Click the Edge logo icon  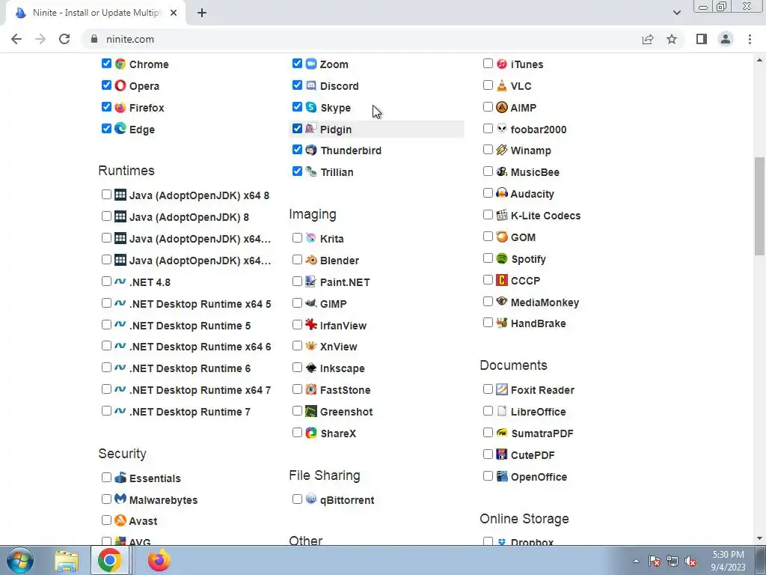pyautogui.click(x=120, y=129)
